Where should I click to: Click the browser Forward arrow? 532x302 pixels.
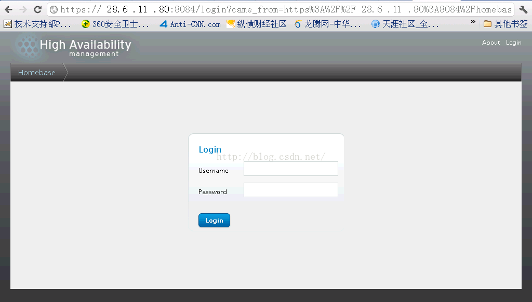click(x=23, y=9)
